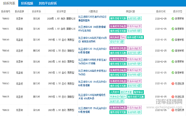Open complaint link 比亚迪宋PLUS无法OTA升级涉嫌虚假宣传
The height and width of the screenshot is (116, 186).
[x=92, y=19]
